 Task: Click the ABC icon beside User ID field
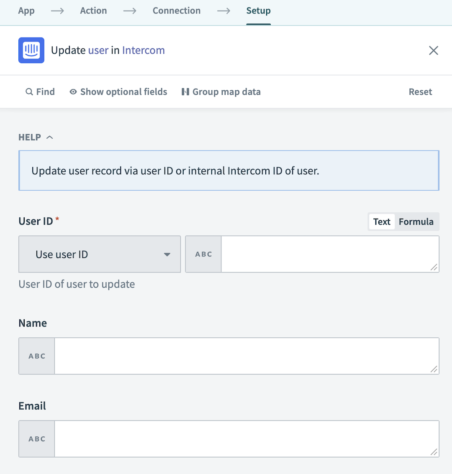[x=203, y=254]
